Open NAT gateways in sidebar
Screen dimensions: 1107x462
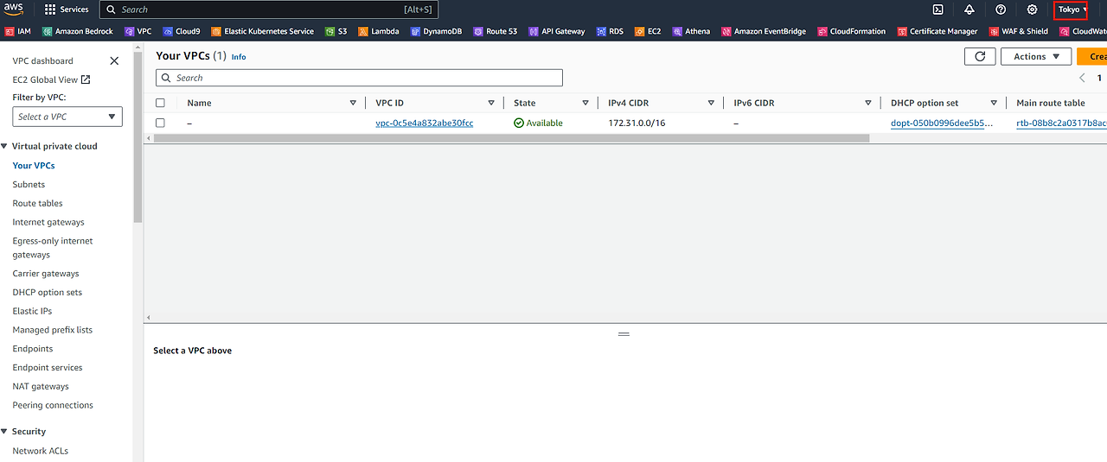pos(41,386)
